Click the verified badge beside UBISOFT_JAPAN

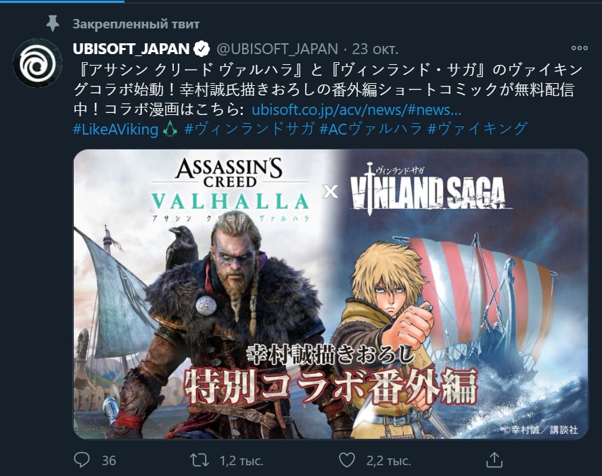click(x=202, y=49)
